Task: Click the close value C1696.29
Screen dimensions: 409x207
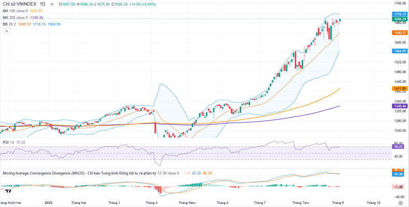Action: click(120, 4)
